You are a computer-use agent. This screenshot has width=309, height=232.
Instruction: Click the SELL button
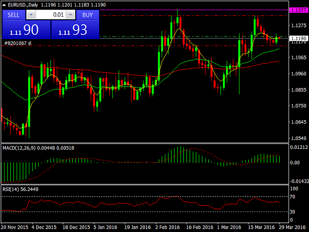click(x=13, y=15)
